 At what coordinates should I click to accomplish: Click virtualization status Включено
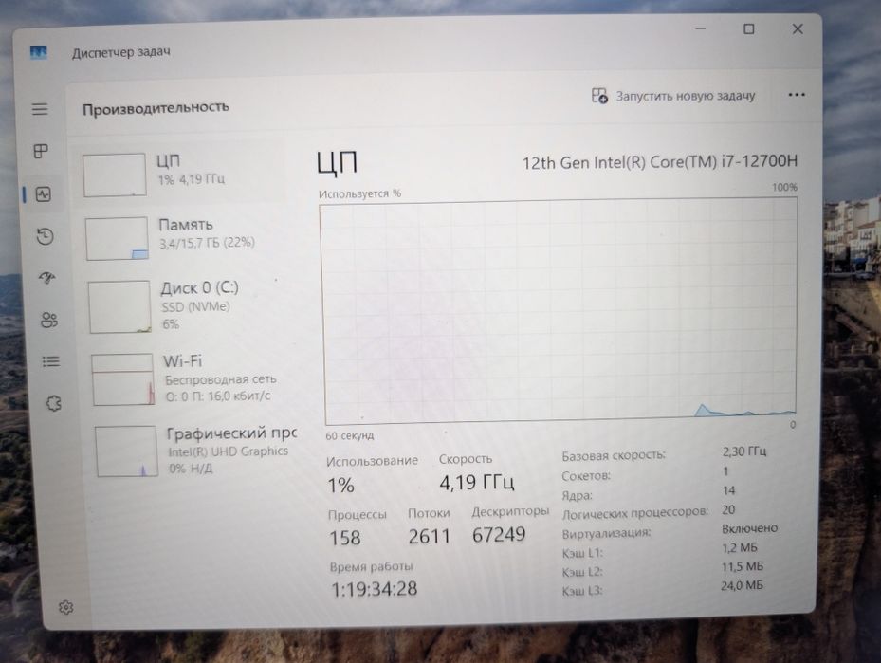tap(749, 528)
